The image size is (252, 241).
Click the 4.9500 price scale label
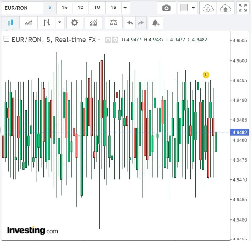[240, 61]
